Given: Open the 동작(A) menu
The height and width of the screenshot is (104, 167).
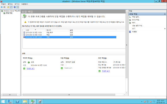Looking at the screenshot, I should point(10,4).
